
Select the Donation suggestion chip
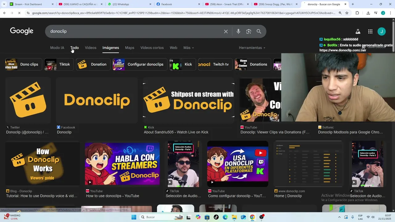tap(93, 64)
